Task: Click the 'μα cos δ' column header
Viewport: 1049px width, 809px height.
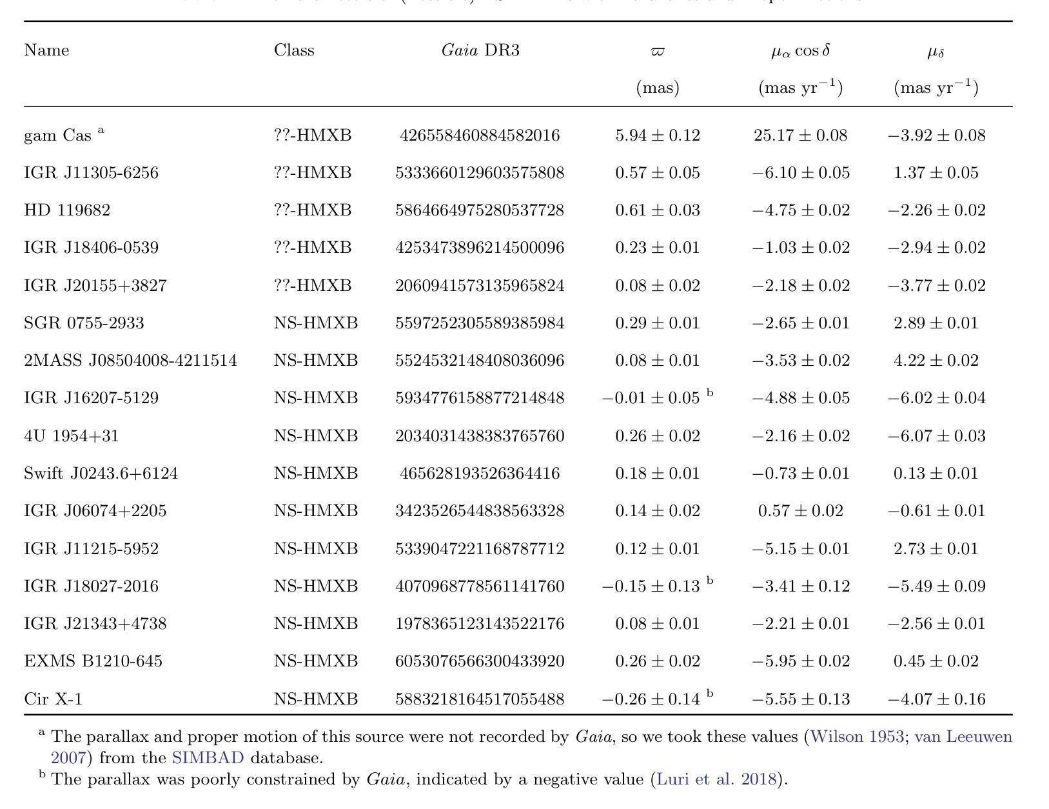Action: (x=801, y=51)
